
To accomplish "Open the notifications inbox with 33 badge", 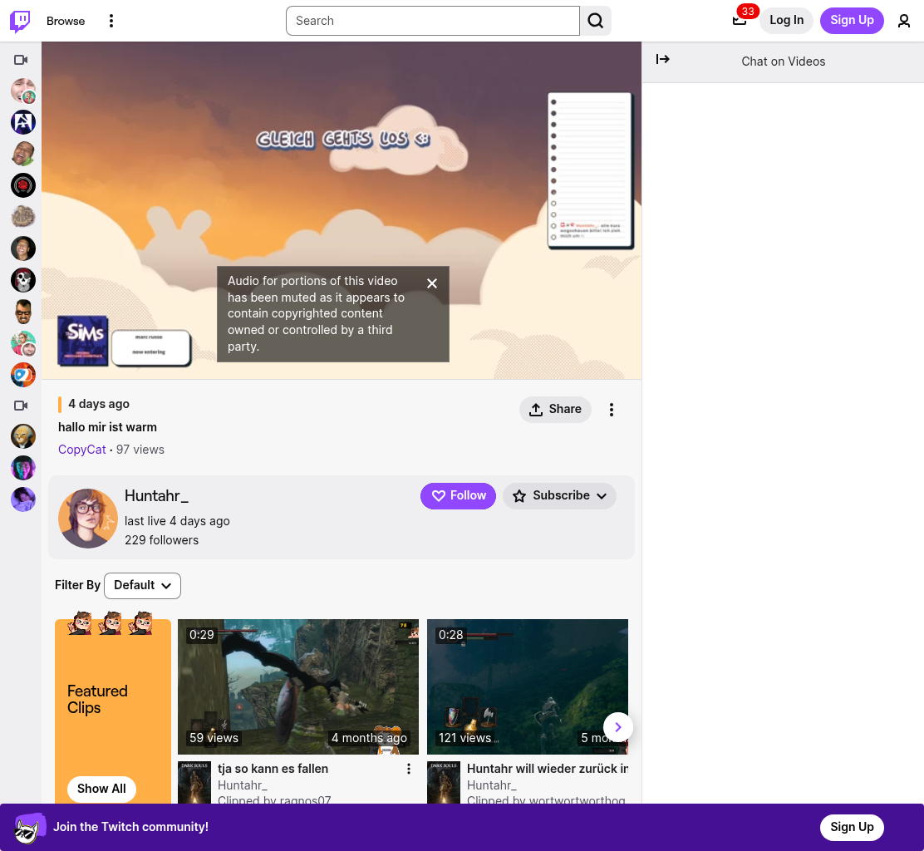I will coord(740,21).
